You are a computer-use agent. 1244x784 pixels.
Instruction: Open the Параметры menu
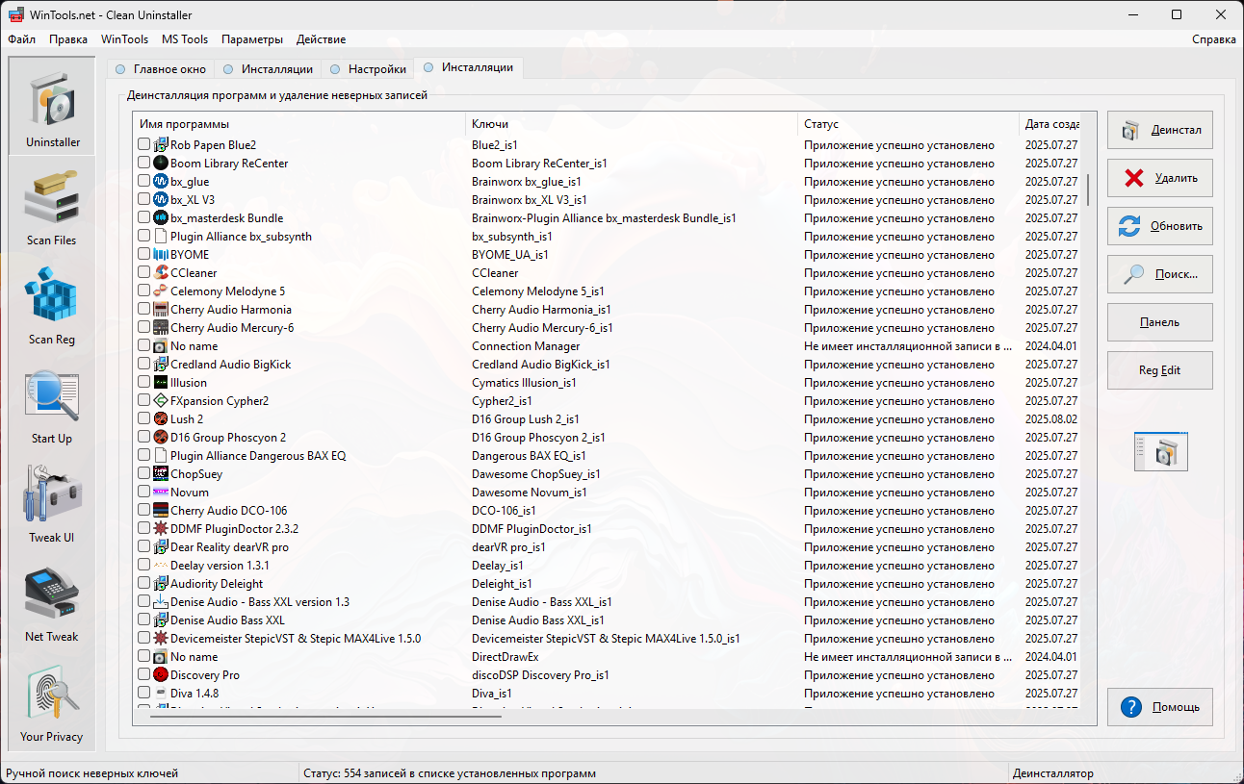[x=252, y=39]
